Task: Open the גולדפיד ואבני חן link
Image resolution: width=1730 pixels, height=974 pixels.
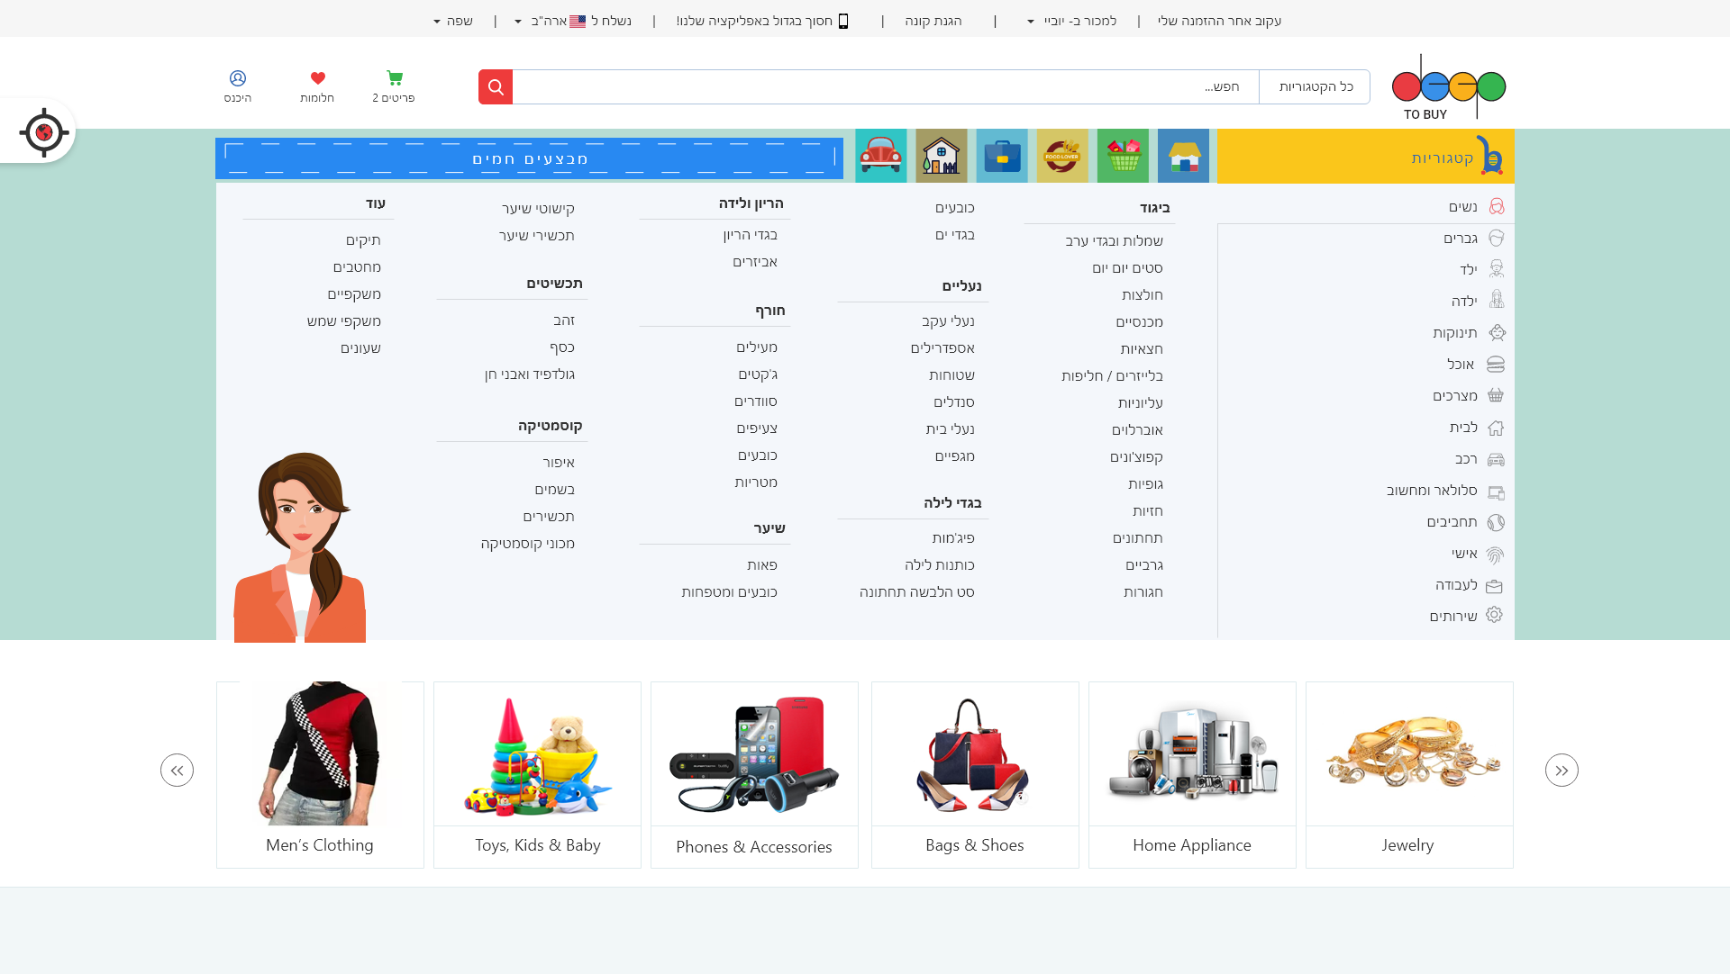Action: (x=530, y=374)
